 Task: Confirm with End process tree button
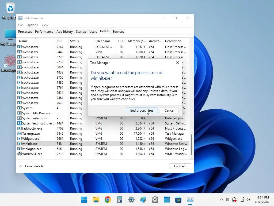point(142,110)
